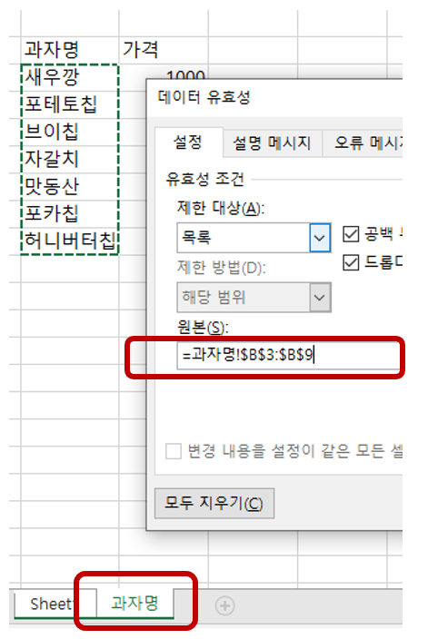
Task: Select the 브이칩 cell
Action: coord(70,132)
